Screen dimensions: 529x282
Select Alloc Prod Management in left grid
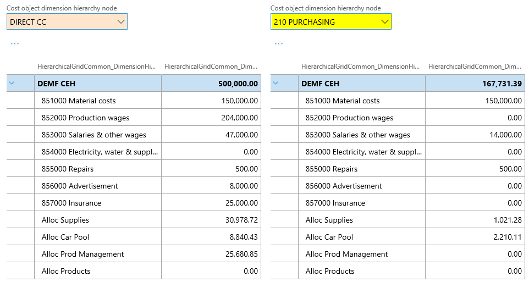82,254
